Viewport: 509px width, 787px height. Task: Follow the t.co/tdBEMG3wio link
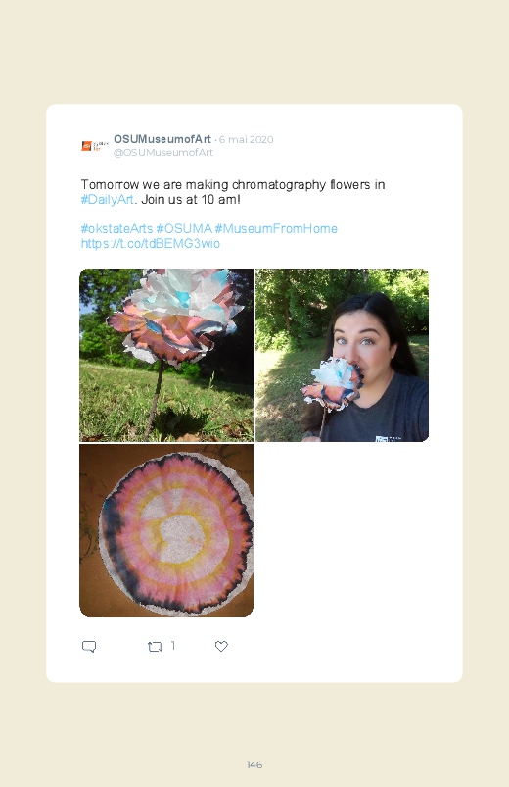(151, 243)
